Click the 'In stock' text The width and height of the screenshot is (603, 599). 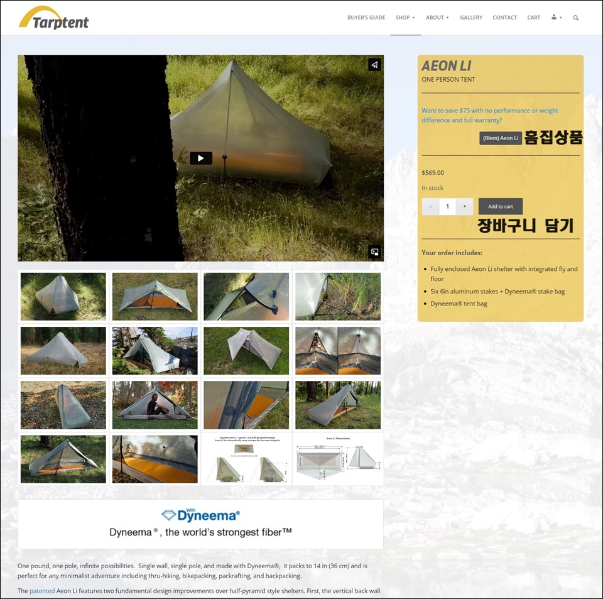[432, 188]
